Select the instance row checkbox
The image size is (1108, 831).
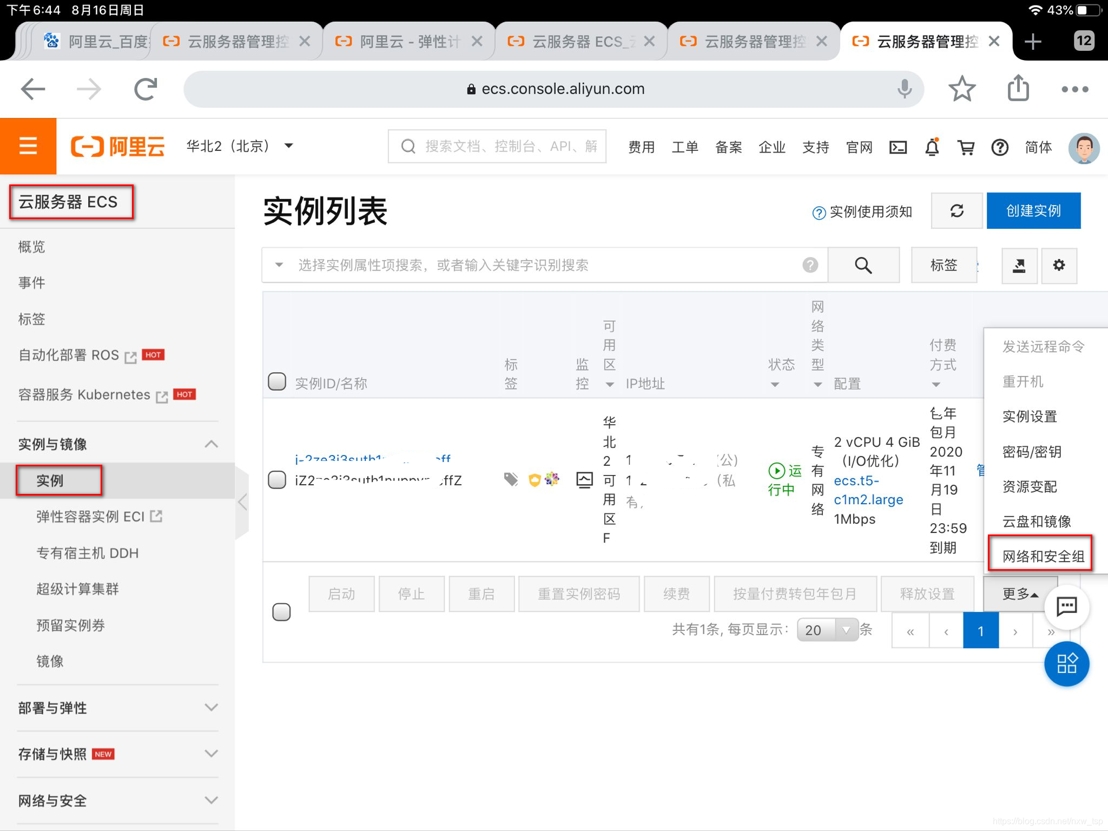tap(277, 479)
